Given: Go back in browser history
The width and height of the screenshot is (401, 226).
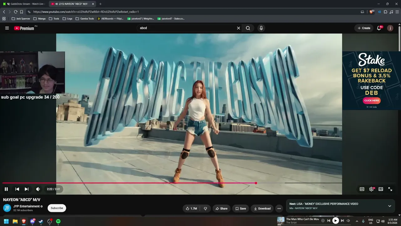Looking at the screenshot, I should point(4,12).
